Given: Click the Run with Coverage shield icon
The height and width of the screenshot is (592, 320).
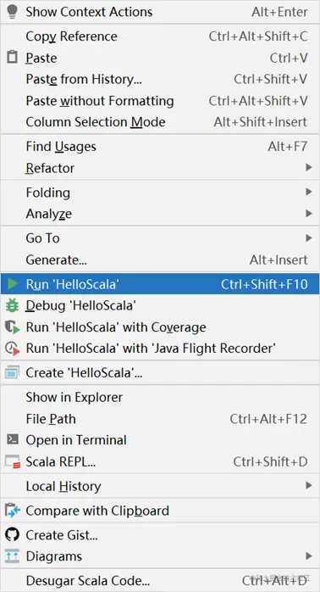Looking at the screenshot, I should (x=13, y=327).
